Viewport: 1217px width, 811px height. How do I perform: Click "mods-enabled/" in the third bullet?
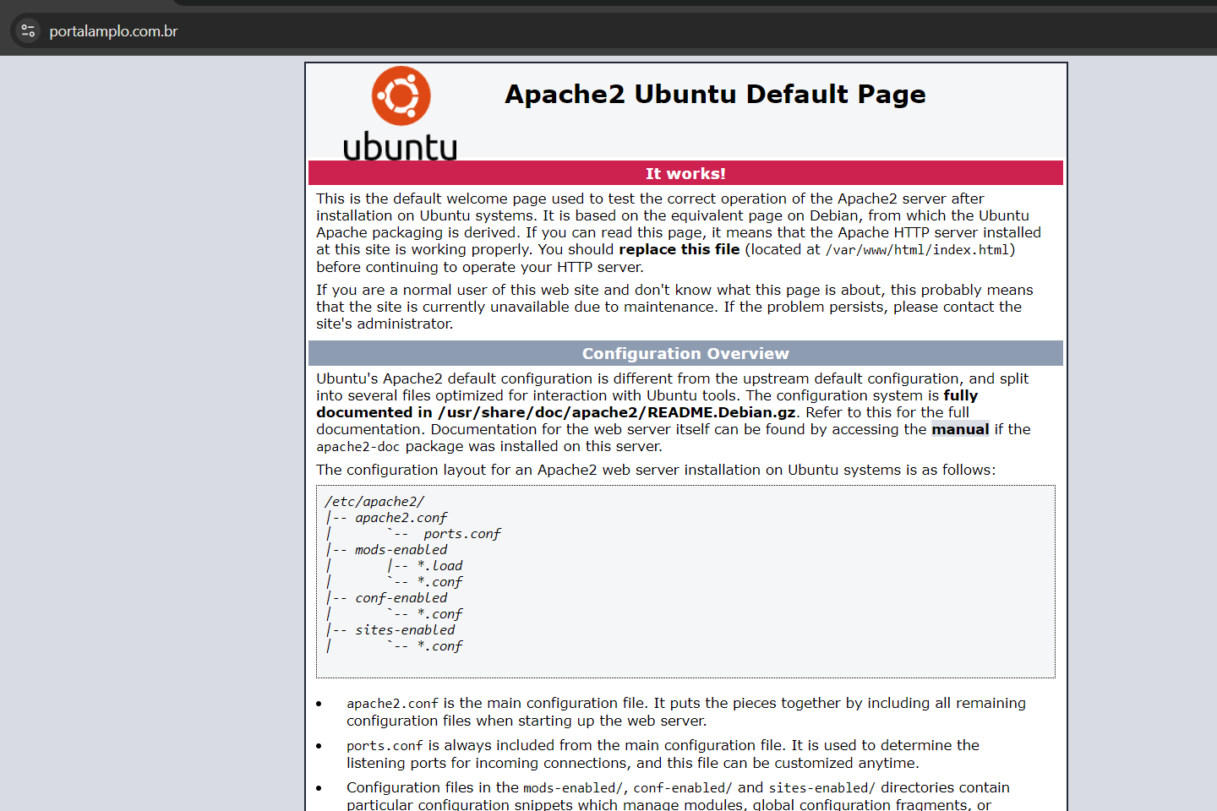tap(573, 788)
